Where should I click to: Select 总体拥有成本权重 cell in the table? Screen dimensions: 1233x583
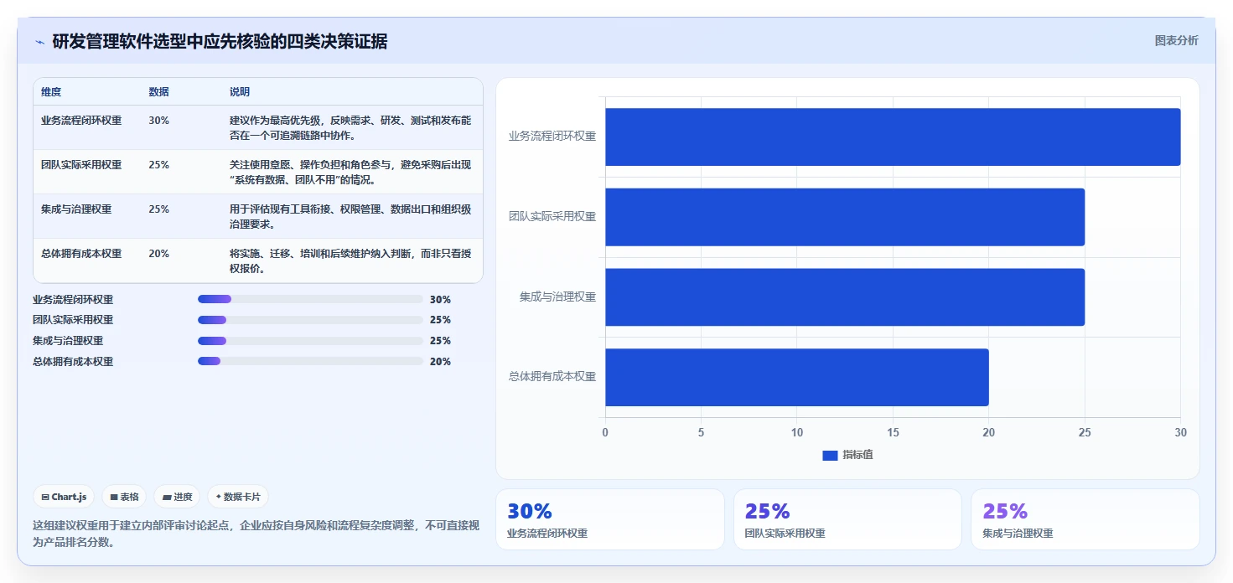[x=81, y=254]
